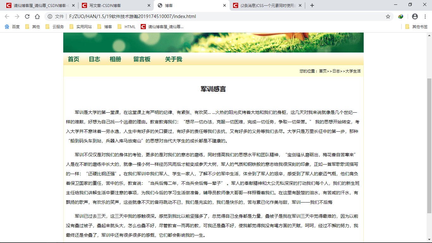Image resolution: width=432 pixels, height=243 pixels.
Task: Click the green grass banner image
Action: [213, 42]
